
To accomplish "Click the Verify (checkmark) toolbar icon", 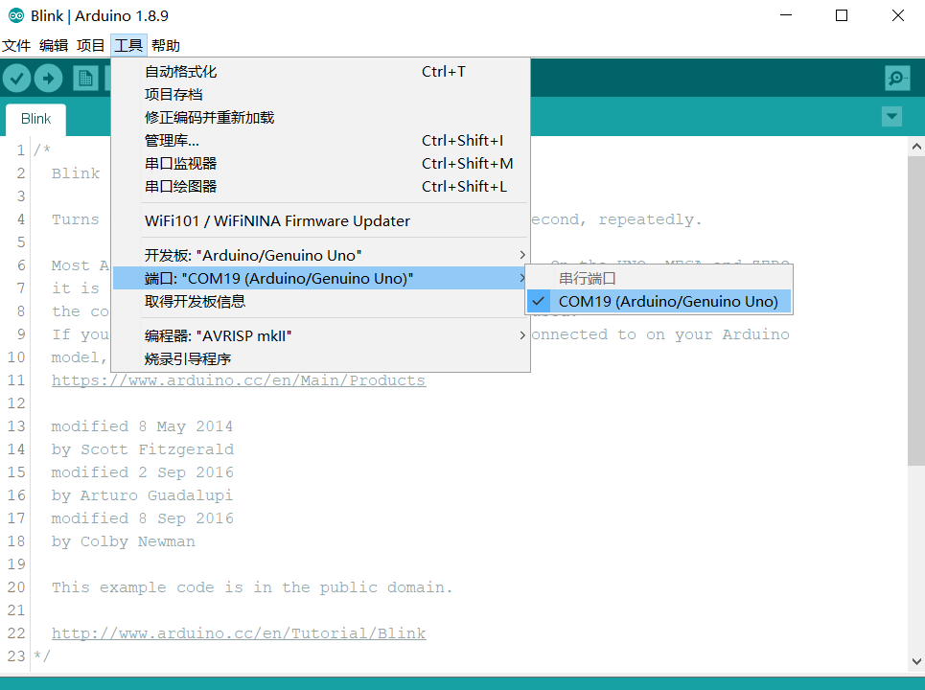I will point(16,78).
